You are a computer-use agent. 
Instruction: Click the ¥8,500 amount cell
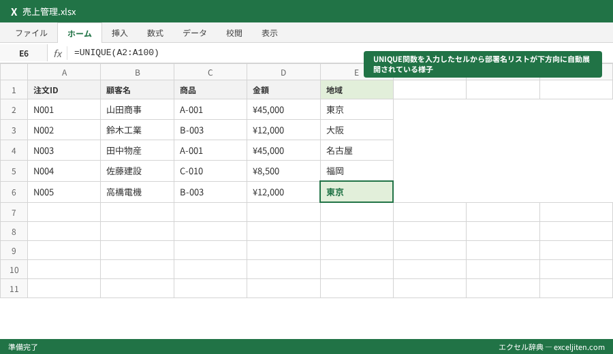pyautogui.click(x=283, y=171)
